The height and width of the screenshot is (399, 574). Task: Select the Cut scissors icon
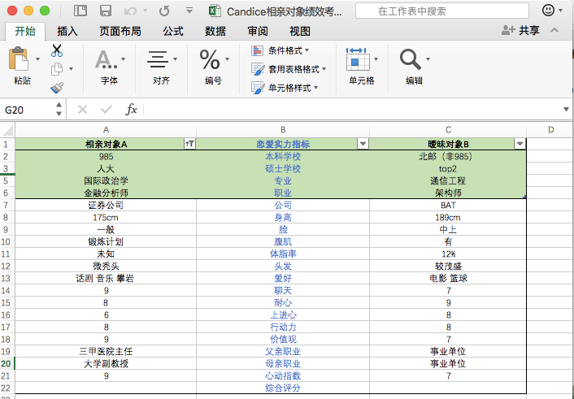57,50
